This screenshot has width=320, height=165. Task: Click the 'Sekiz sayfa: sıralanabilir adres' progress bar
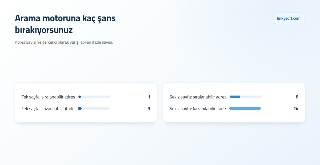click(x=246, y=97)
